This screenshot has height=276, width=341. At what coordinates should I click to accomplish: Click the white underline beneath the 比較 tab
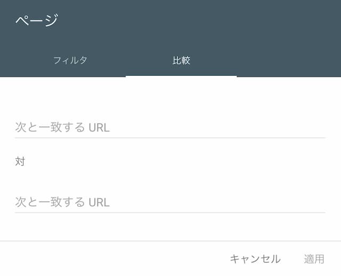181,76
